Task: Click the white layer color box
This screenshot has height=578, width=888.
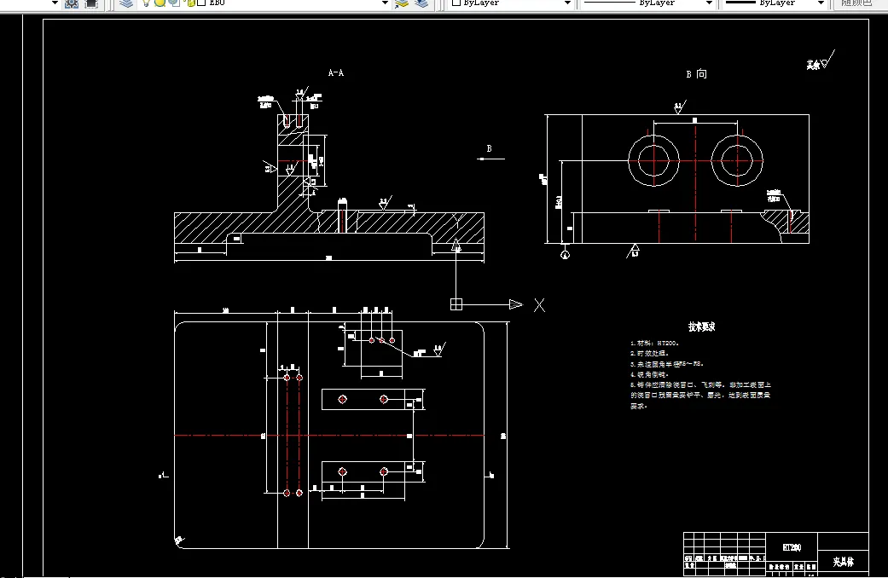Action: (x=201, y=3)
